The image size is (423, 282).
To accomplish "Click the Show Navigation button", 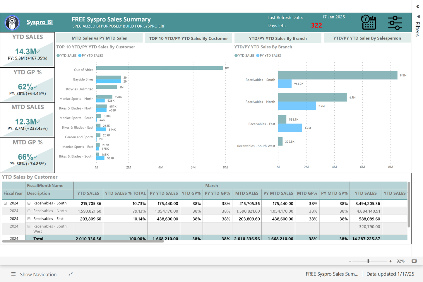I will (x=38, y=274).
